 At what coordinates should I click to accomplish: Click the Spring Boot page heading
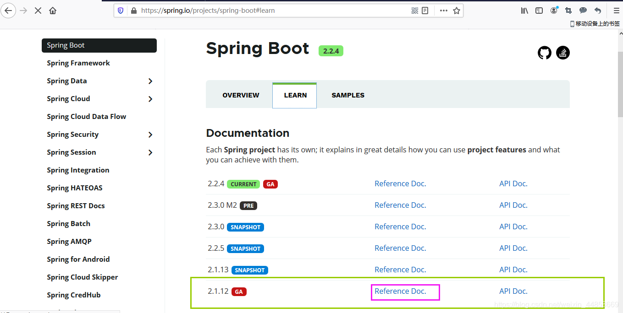click(x=258, y=48)
